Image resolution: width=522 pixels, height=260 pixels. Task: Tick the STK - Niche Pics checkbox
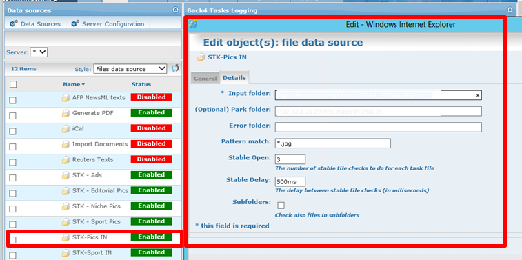point(12,209)
